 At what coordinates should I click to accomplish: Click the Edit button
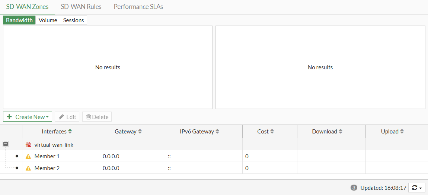coord(67,117)
